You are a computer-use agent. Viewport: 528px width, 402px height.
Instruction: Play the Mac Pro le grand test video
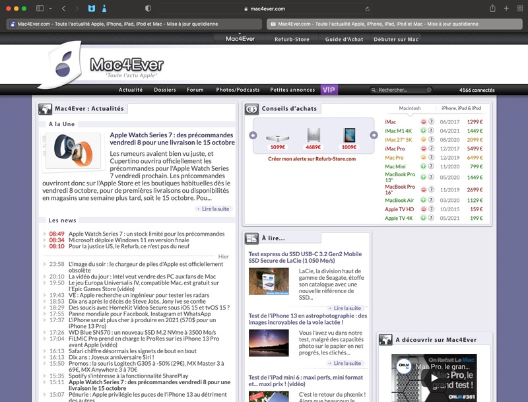(x=434, y=378)
